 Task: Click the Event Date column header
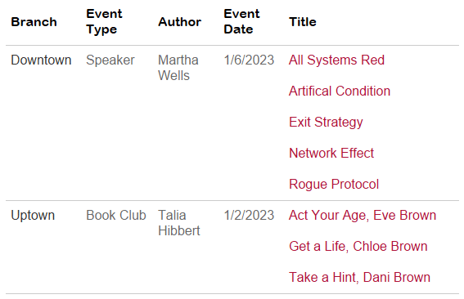pyautogui.click(x=241, y=21)
